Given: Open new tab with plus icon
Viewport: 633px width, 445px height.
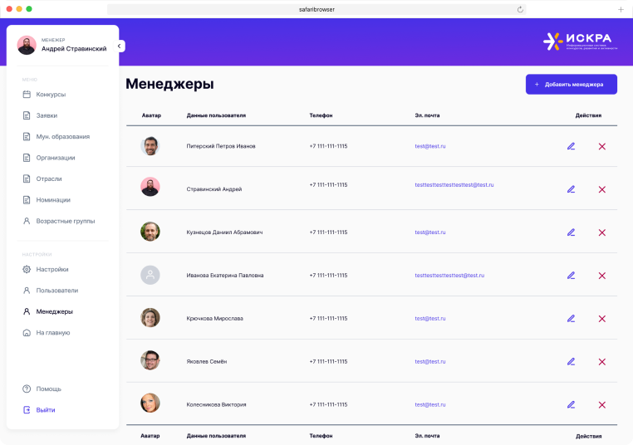Looking at the screenshot, I should click(621, 9).
